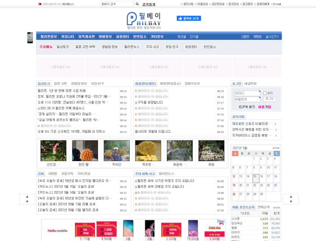Click the search magnifier icon

137,4
